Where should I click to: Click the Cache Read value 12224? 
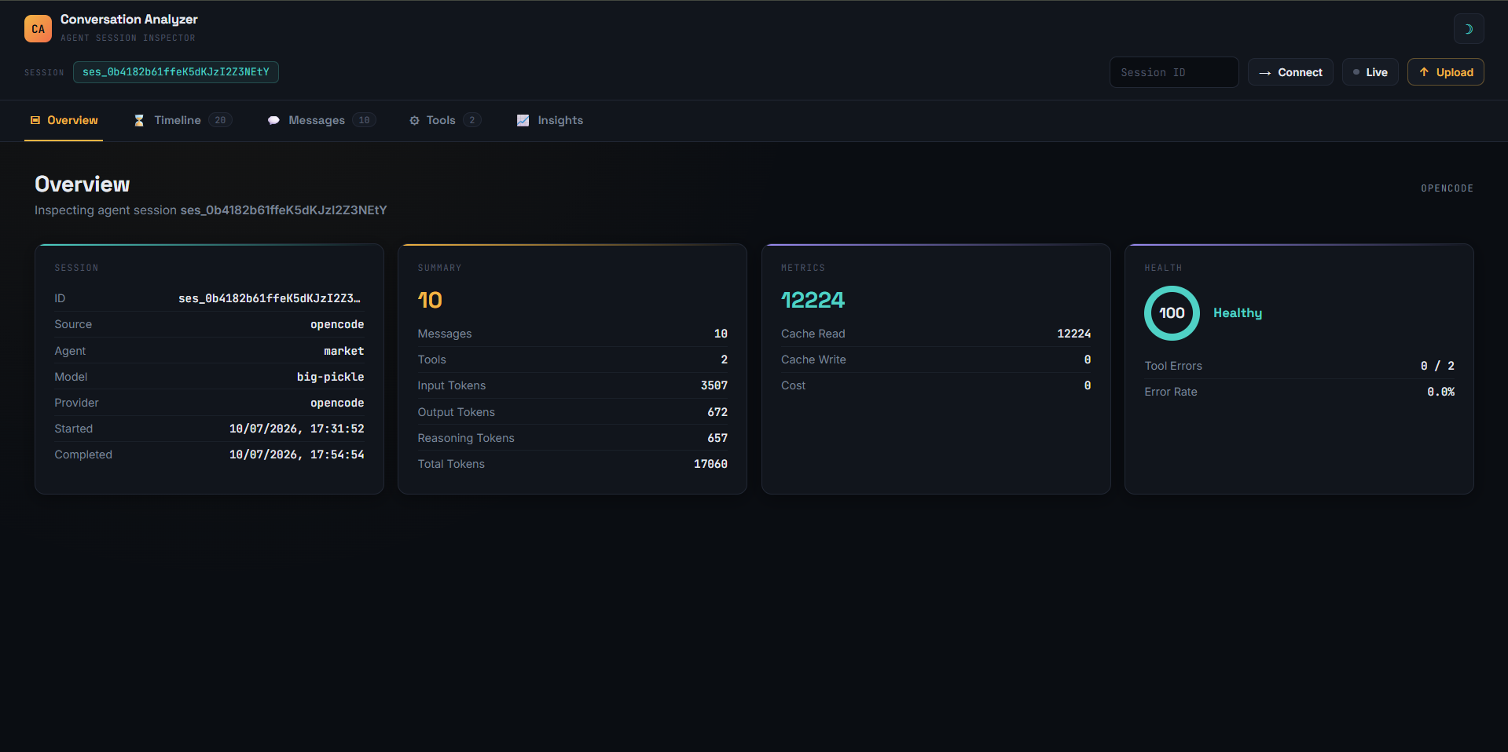coord(1073,334)
